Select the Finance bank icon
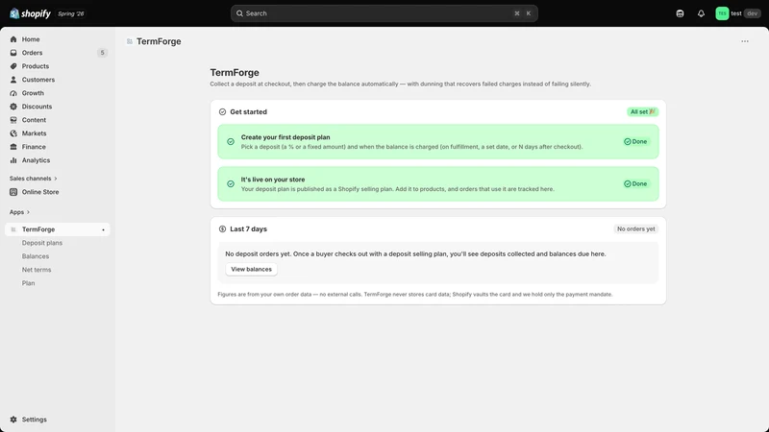Screen dimensions: 769x432 pos(13,147)
